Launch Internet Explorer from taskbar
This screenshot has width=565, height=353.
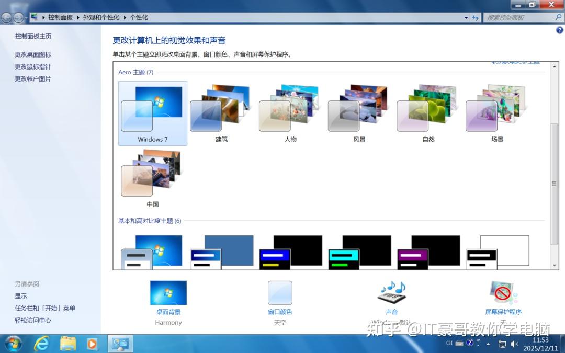click(x=41, y=344)
